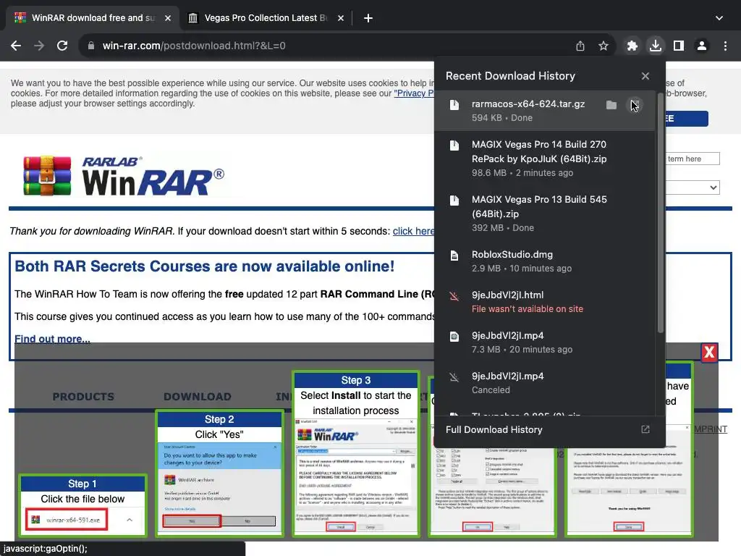Open file icon for rarmacos-x64-624.tar.gz
The height and width of the screenshot is (556, 741).
454,104
